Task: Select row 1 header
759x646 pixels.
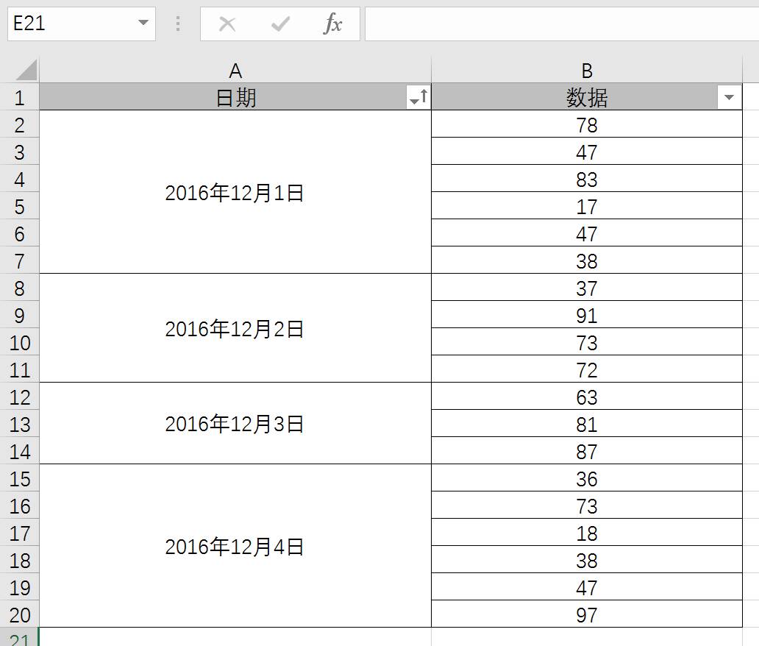Action: (x=19, y=97)
